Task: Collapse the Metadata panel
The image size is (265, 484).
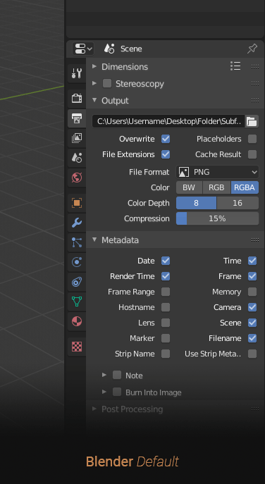Action: click(x=94, y=240)
